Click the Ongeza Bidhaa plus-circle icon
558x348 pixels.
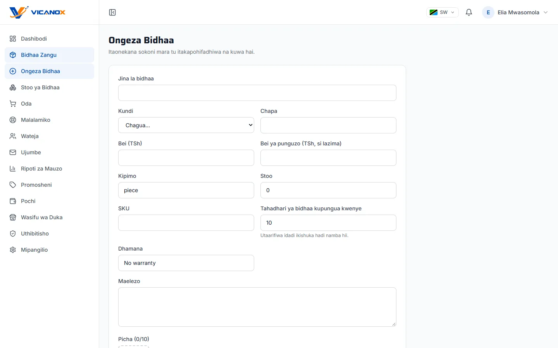(13, 71)
